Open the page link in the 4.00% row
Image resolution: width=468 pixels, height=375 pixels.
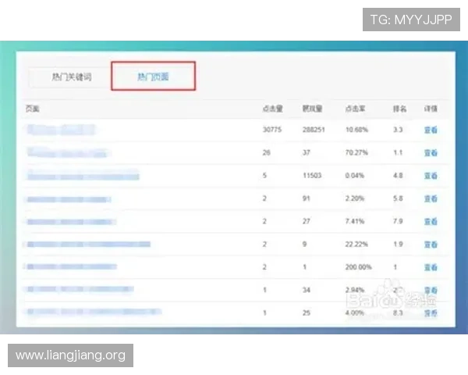click(94, 312)
